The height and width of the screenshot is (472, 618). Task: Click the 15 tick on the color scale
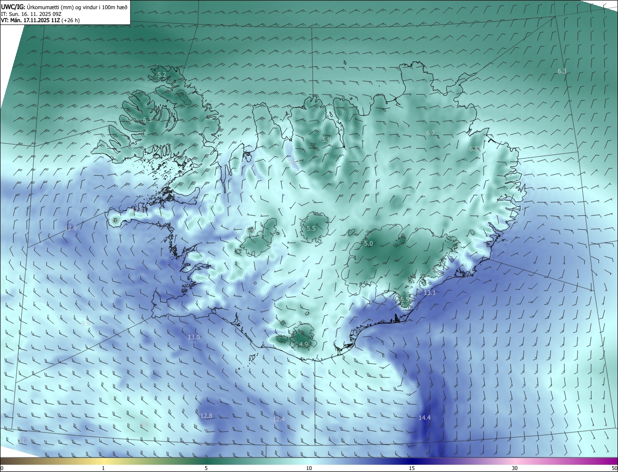(x=412, y=468)
